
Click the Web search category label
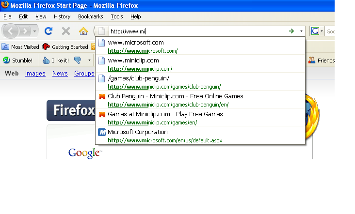click(12, 73)
